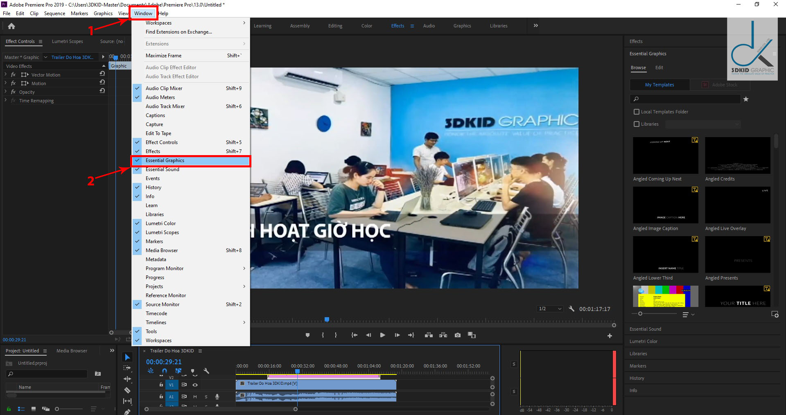
Task: Step back one frame
Action: pos(368,335)
